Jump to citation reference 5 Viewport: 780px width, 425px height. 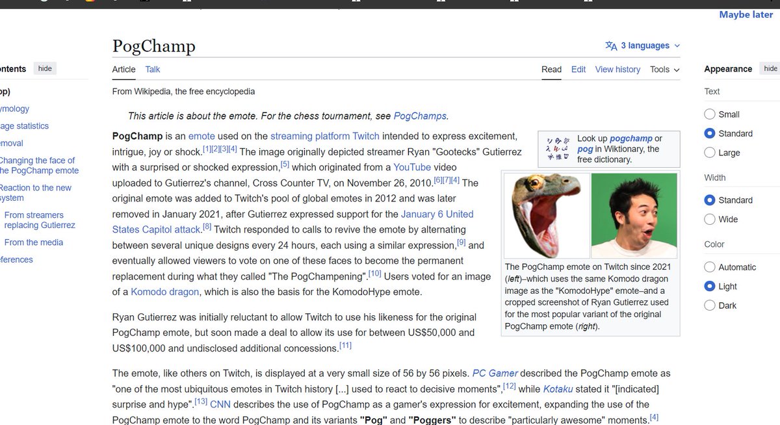[285, 164]
